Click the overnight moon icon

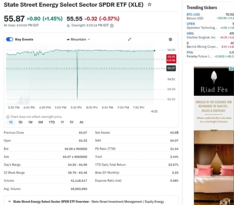pos(68,26)
